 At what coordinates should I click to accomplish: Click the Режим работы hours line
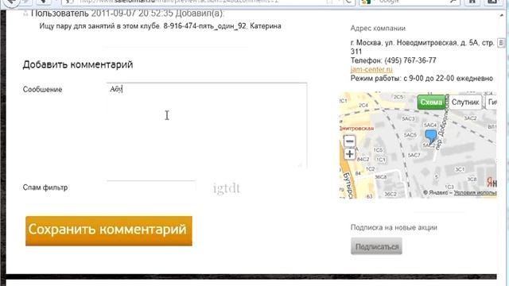[x=422, y=79]
